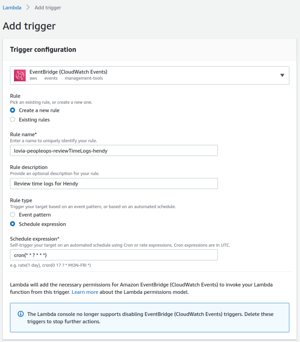Click the EventBridge deletion notice text
This screenshot has height=342, width=300.
click(150, 318)
